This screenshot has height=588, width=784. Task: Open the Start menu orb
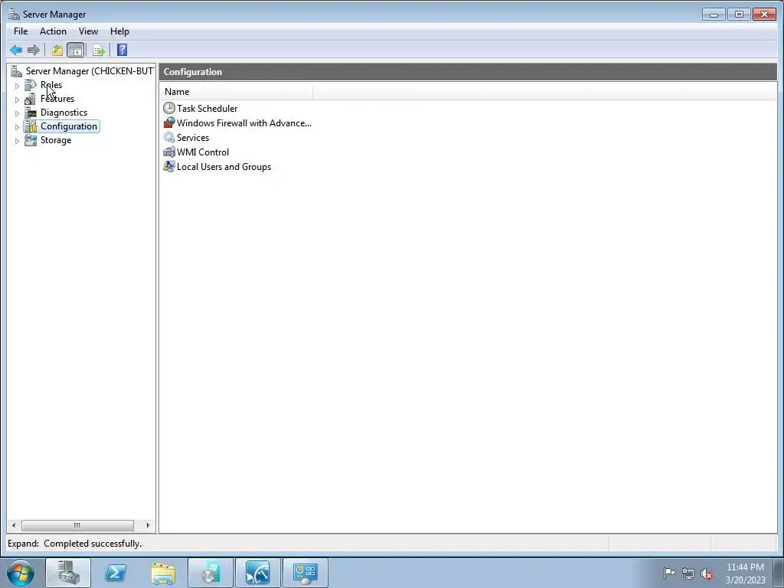[21, 573]
